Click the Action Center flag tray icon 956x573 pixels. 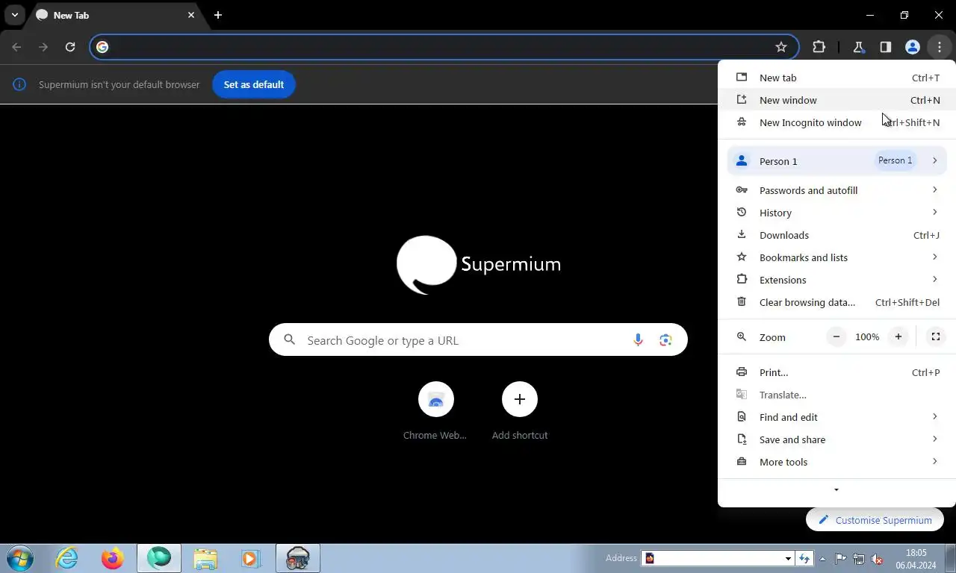(840, 558)
